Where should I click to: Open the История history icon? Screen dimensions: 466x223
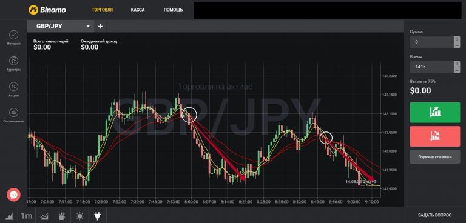click(x=13, y=35)
